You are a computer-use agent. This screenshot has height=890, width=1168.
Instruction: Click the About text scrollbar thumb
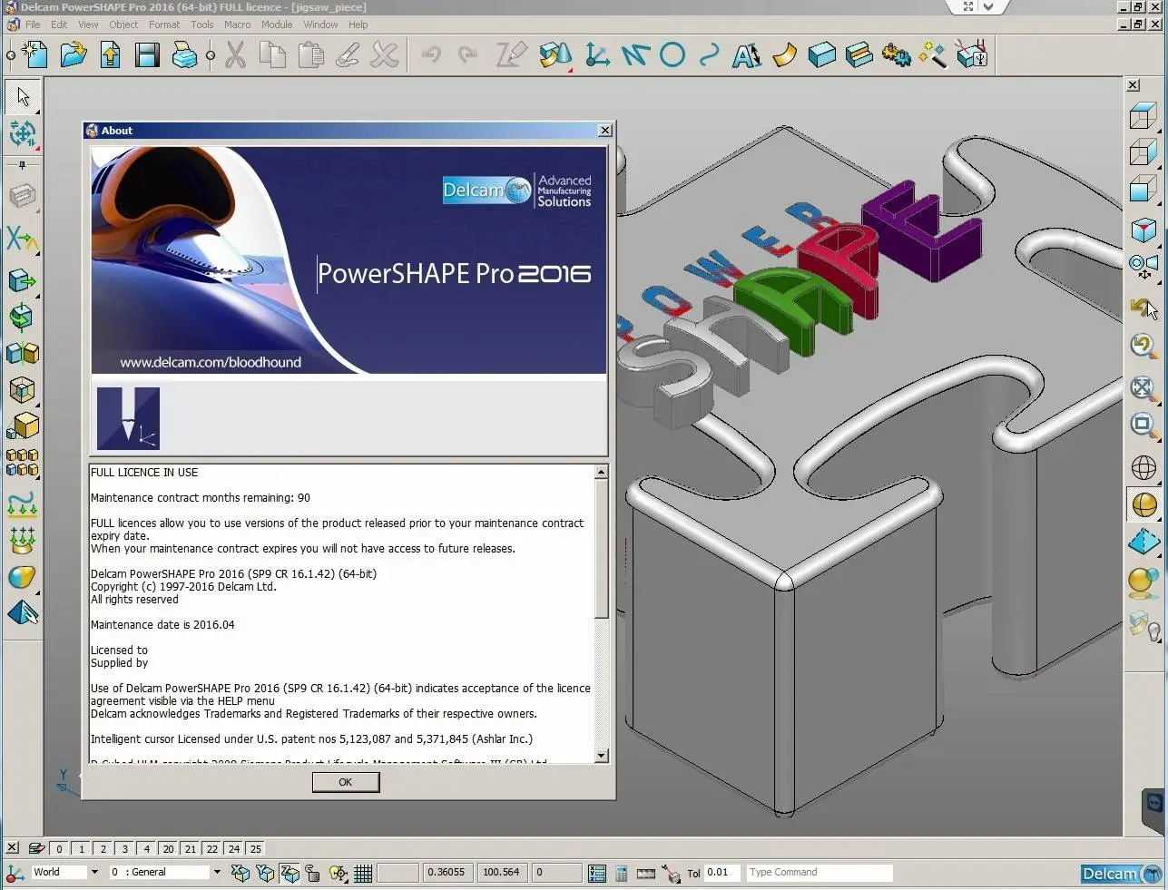click(601, 549)
